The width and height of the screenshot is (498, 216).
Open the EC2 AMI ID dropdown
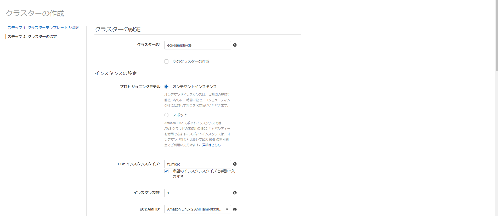(x=197, y=209)
